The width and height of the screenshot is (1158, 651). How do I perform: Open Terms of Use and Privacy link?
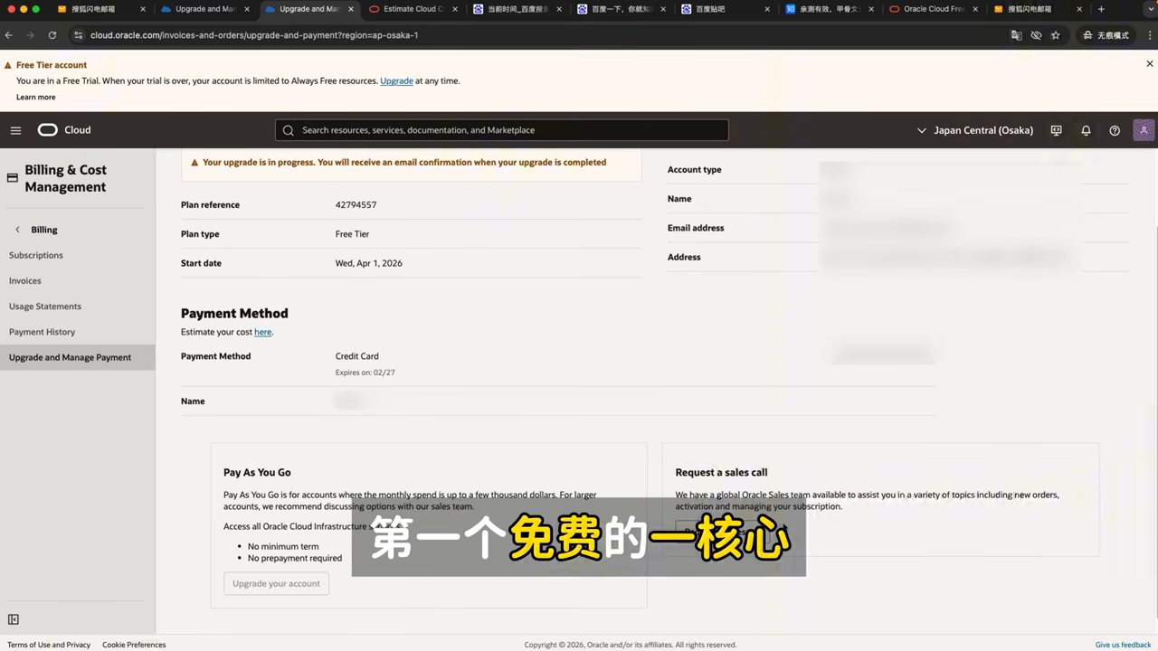click(x=49, y=645)
